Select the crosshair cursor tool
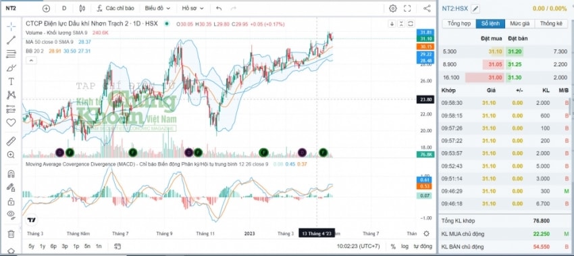The height and width of the screenshot is (256, 574). tap(11, 26)
